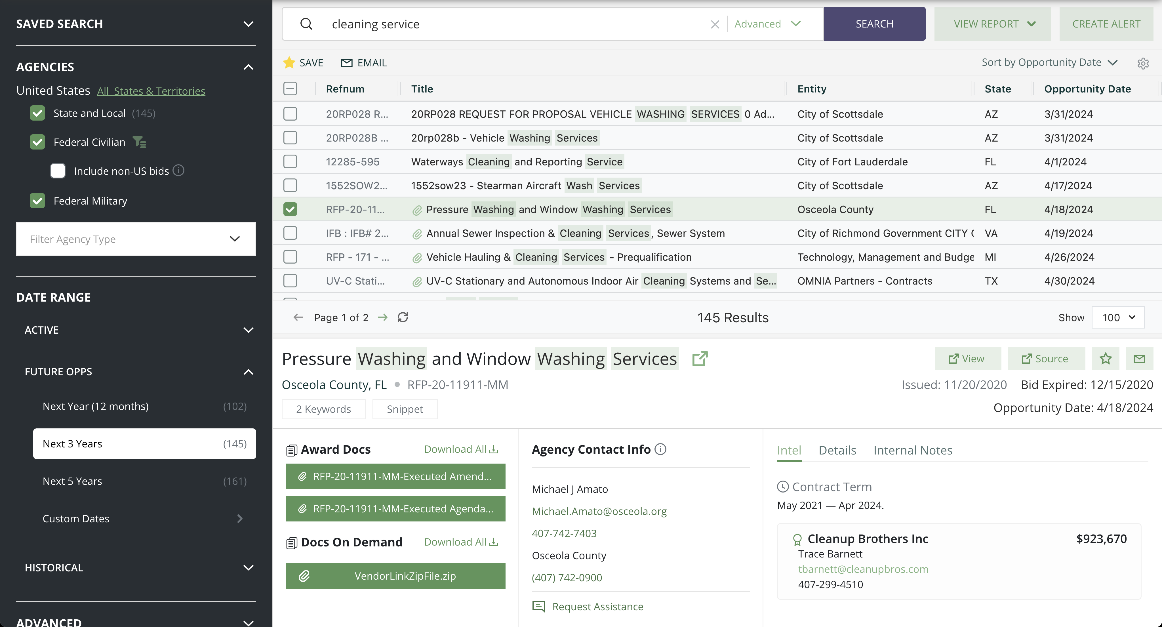Enable Include non-US bids checkbox
The image size is (1162, 627).
58,171
